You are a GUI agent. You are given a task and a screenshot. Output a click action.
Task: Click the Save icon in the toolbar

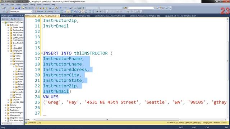point(16,8)
